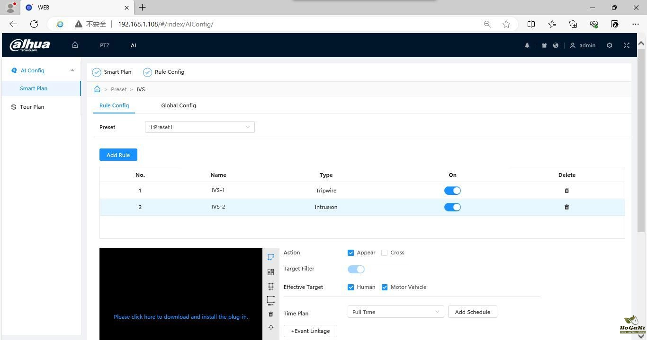Click the max target size box tool
This screenshot has width=647, height=340.
coord(270,300)
